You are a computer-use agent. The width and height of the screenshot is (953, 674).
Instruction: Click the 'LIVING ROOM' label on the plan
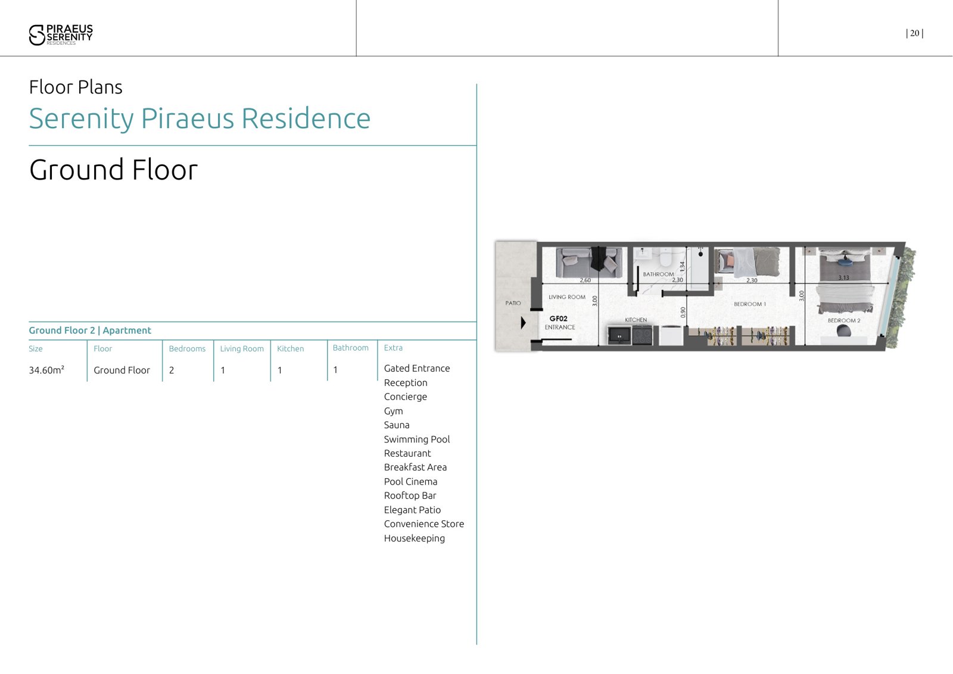point(567,297)
